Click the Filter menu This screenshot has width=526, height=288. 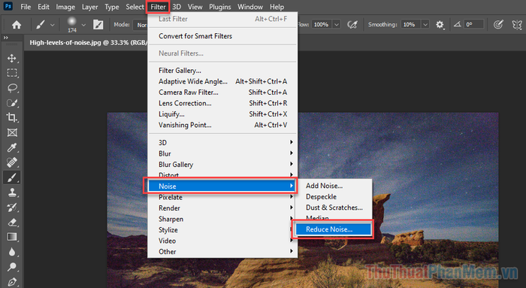(x=158, y=7)
